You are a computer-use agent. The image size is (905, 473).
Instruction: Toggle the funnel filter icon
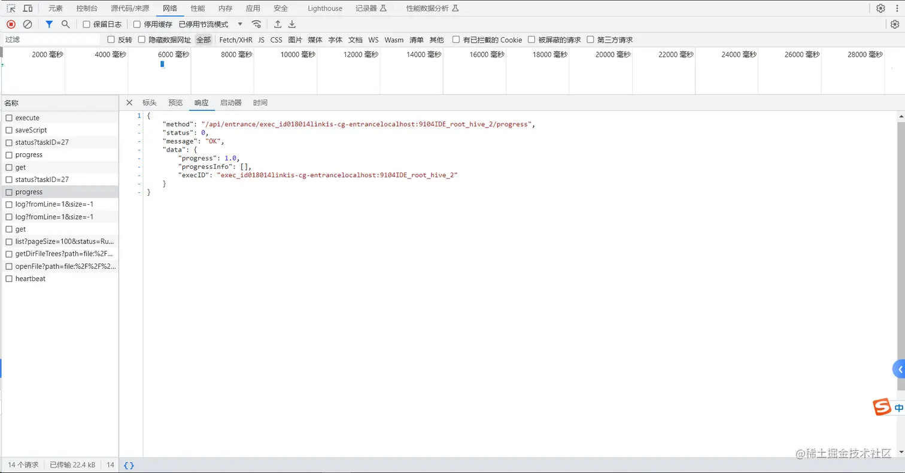(49, 24)
